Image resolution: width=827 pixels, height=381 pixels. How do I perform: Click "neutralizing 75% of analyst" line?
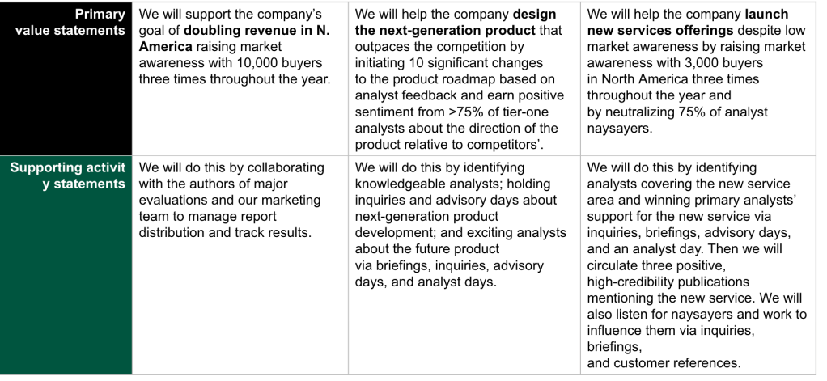pyautogui.click(x=676, y=112)
